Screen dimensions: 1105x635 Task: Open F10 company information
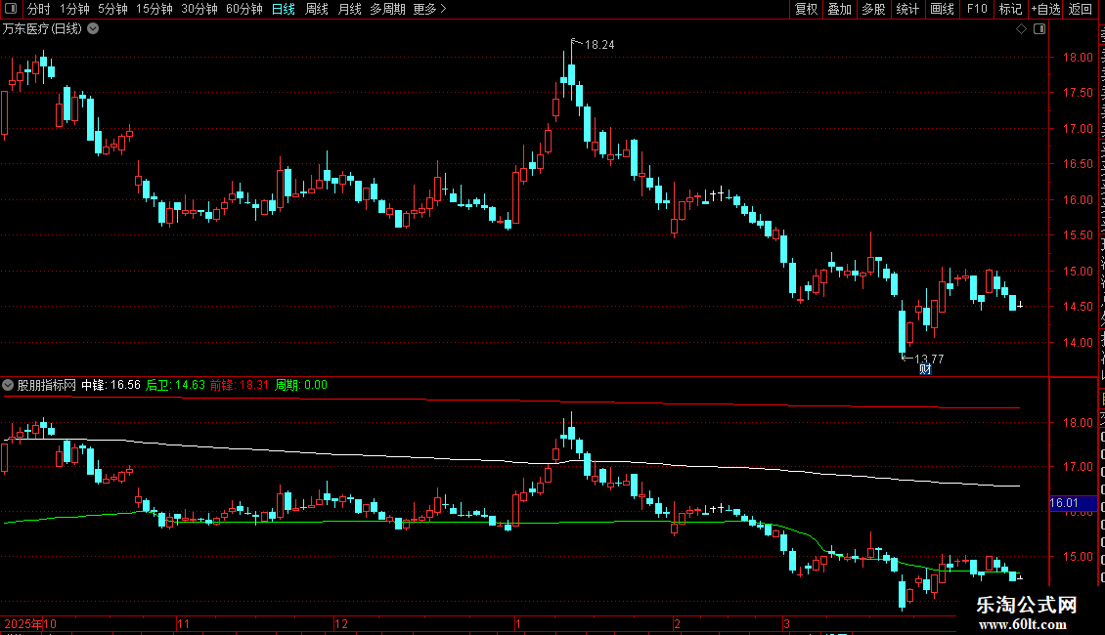point(977,9)
